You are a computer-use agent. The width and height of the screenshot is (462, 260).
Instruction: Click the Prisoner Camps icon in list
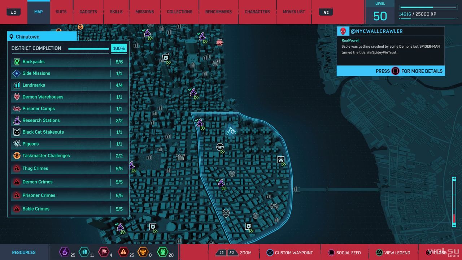(17, 109)
